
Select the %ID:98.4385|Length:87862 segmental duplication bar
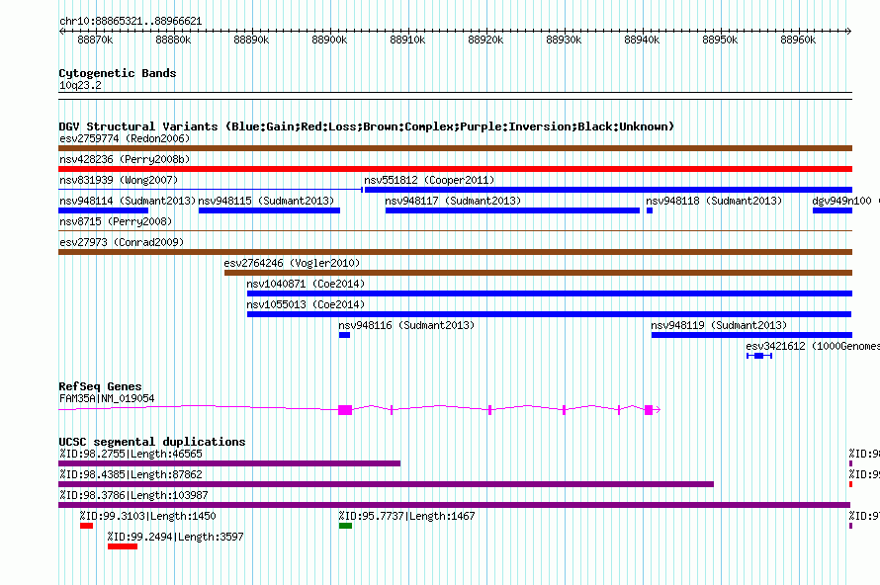click(387, 484)
